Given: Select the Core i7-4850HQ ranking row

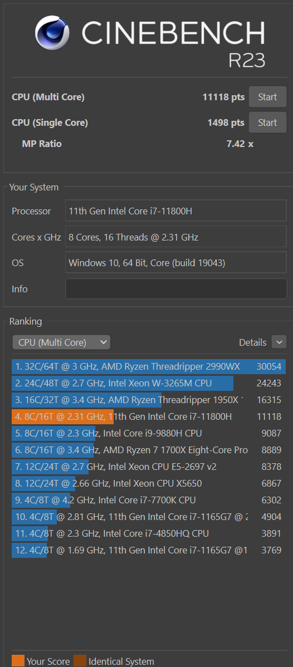Looking at the screenshot, I should click(149, 533).
